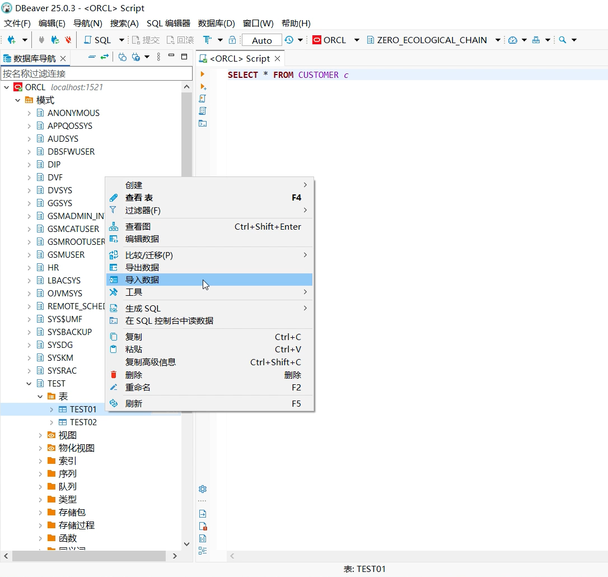Expand the 视图 folder
This screenshot has width=608, height=577.
point(40,435)
